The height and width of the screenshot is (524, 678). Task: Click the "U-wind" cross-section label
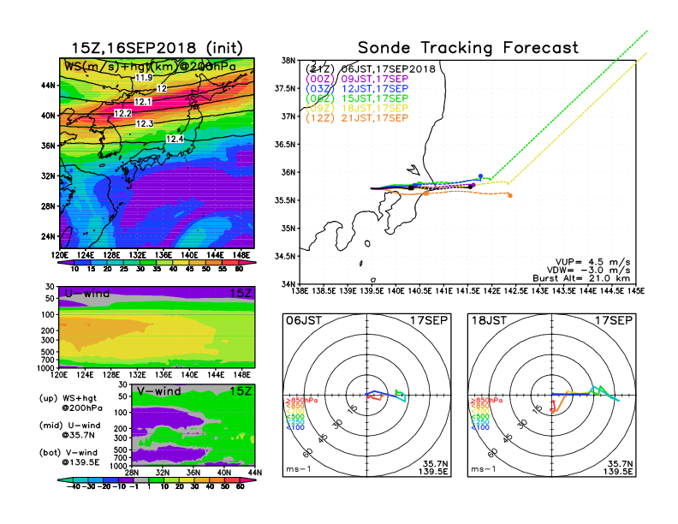coord(87,294)
